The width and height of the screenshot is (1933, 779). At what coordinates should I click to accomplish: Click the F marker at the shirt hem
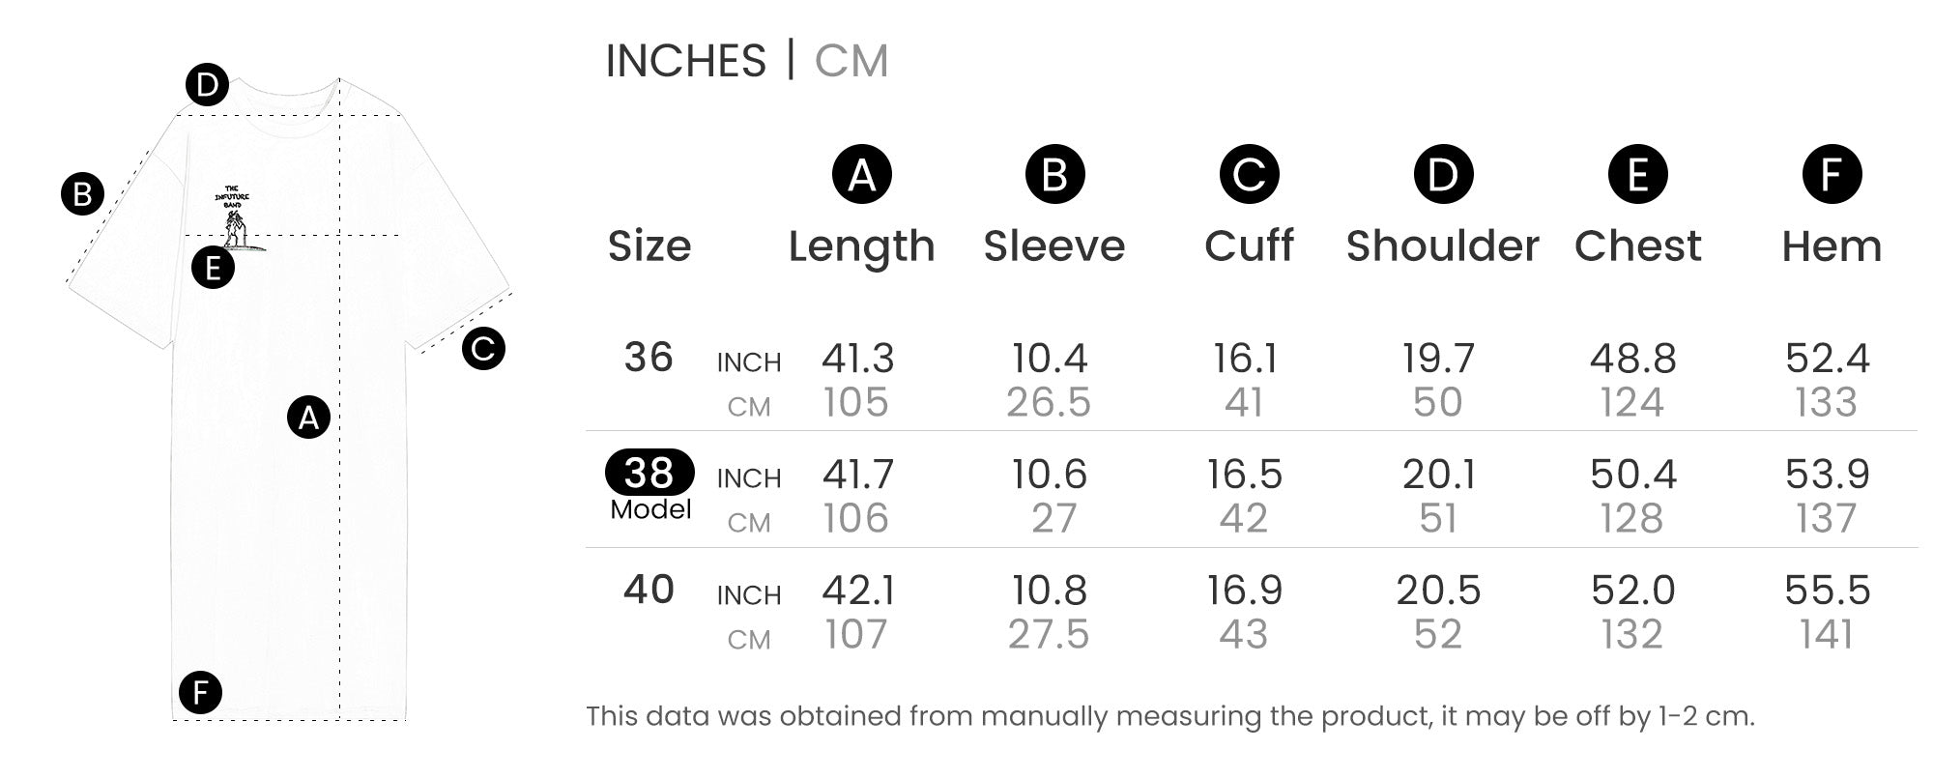pyautogui.click(x=200, y=692)
